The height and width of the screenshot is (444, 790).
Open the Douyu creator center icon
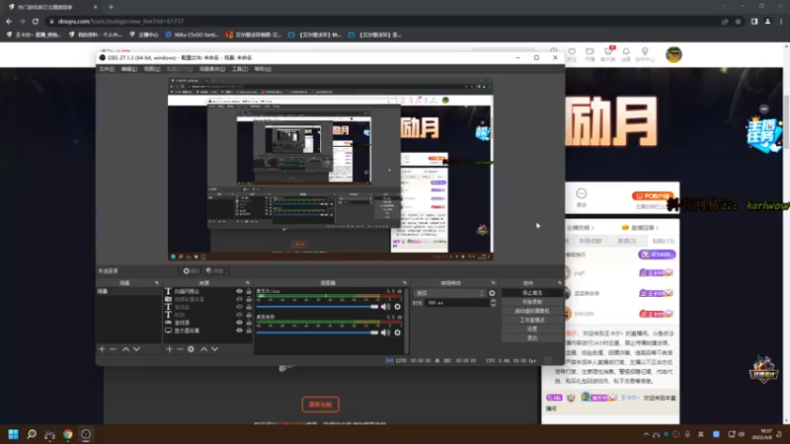click(645, 52)
